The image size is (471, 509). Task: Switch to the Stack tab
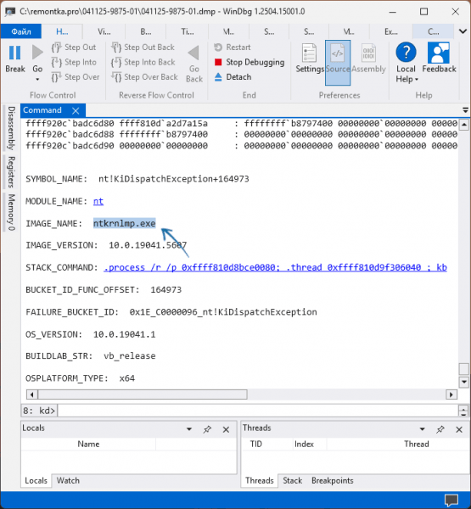click(x=292, y=480)
